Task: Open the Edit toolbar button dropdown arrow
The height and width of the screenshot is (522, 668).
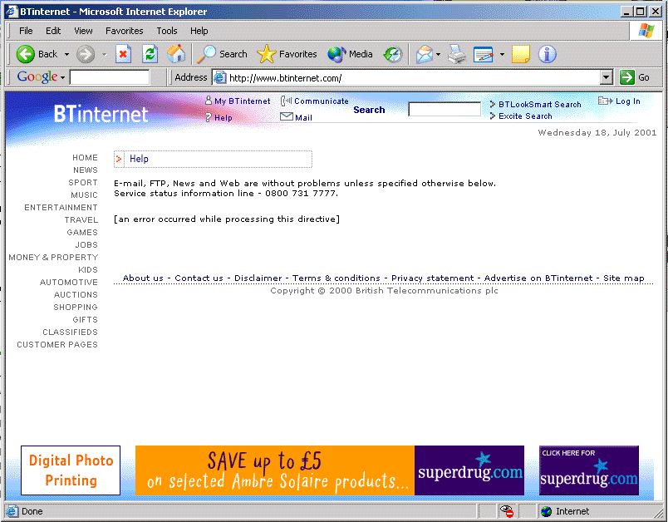Action: point(502,55)
